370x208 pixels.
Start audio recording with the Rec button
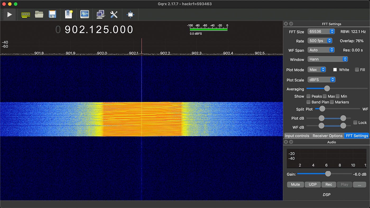click(329, 185)
